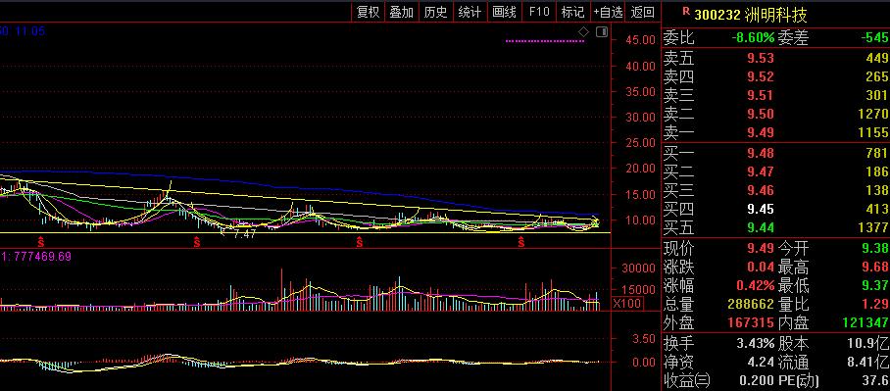Click the red R badge before the stock code
Viewport: 890px width, 391px height.
click(686, 12)
